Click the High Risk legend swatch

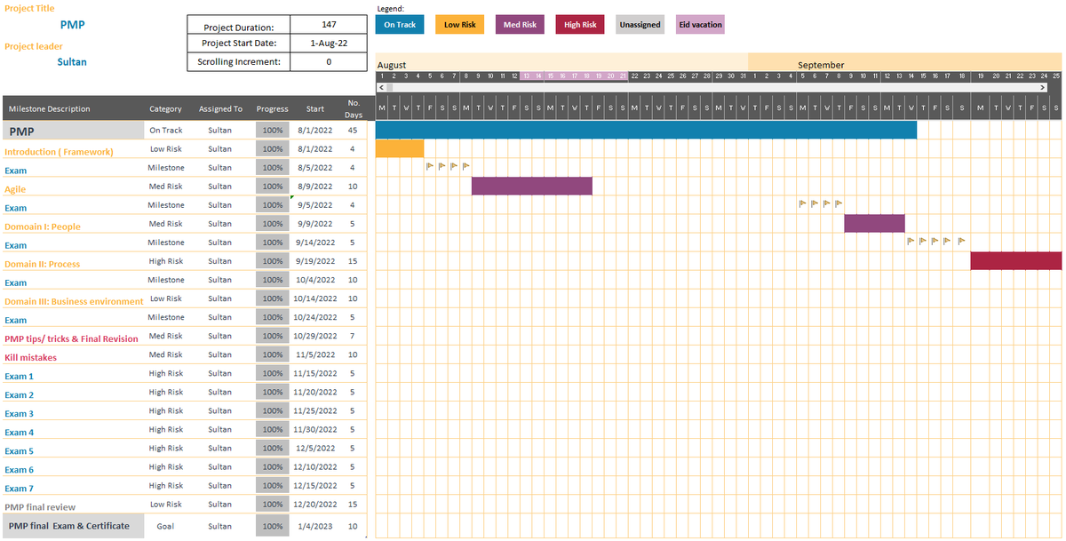pyautogui.click(x=580, y=25)
